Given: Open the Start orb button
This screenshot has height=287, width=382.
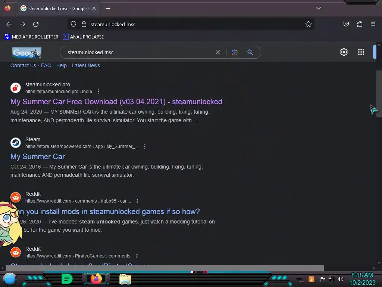Looking at the screenshot, I should click(9, 279).
